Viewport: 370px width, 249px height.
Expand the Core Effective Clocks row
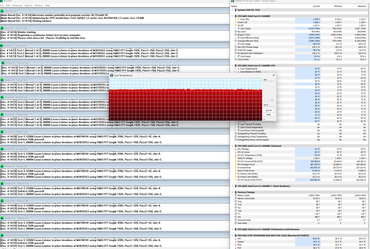pyautogui.click(x=235, y=37)
